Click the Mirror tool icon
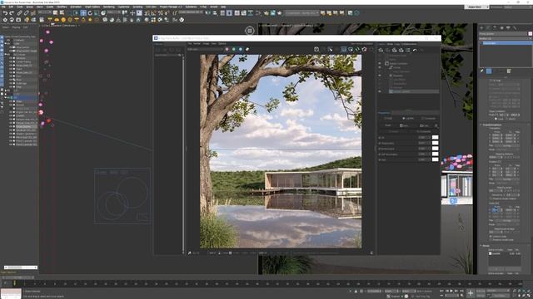Screen dimensions: 533x299 (208, 13)
